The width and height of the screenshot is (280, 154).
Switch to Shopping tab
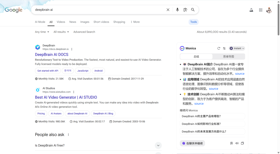click(119, 22)
